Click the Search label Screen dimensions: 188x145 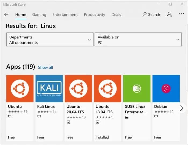pos(154,15)
